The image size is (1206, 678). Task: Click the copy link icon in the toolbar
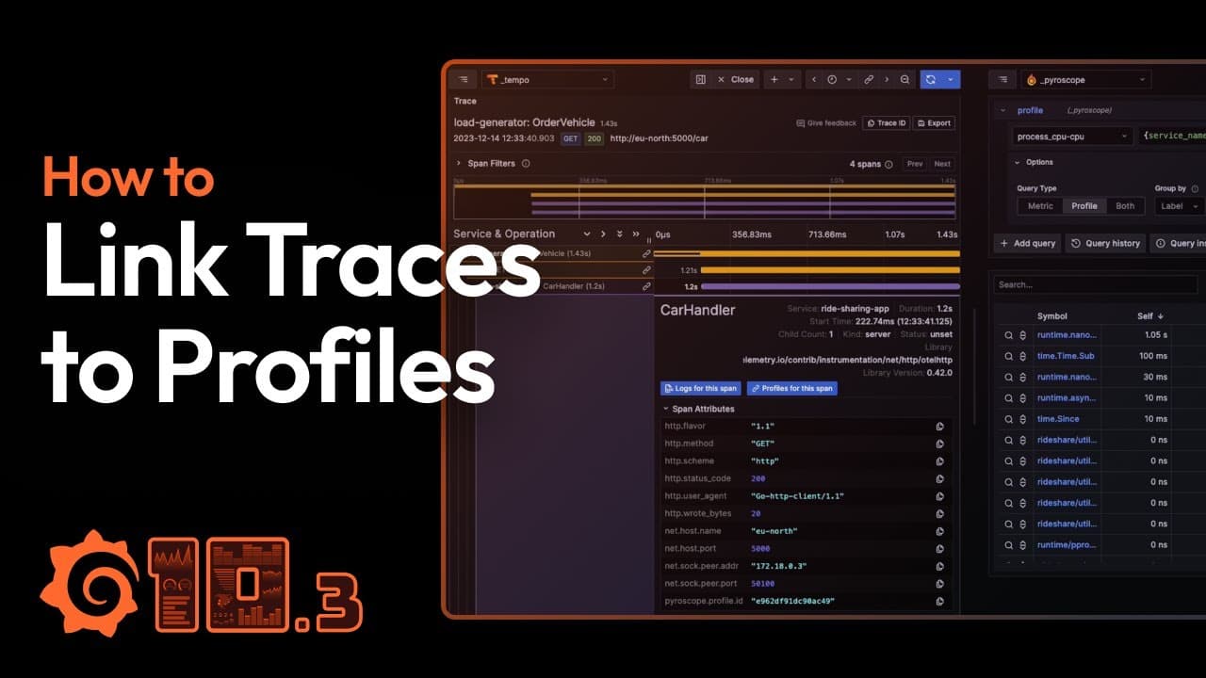point(869,80)
